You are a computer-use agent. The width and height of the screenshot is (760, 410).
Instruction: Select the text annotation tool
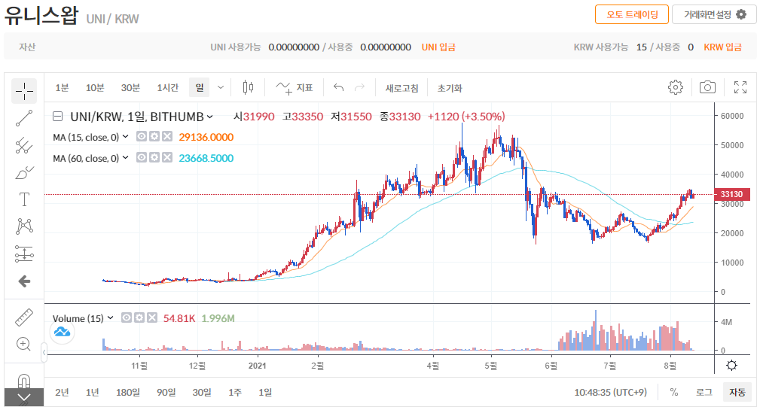(24, 199)
